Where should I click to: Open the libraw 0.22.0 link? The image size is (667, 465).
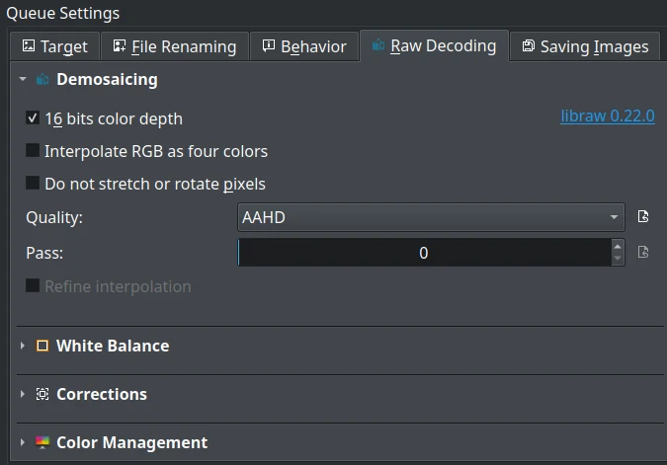[608, 116]
